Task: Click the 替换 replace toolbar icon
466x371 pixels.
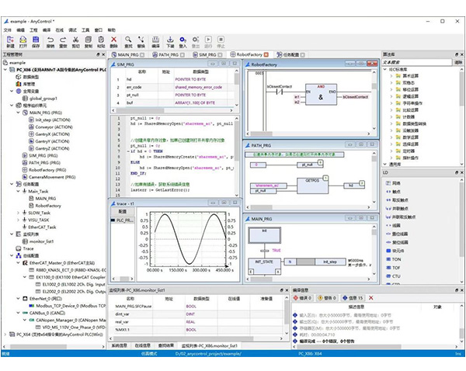Action: click(x=141, y=42)
